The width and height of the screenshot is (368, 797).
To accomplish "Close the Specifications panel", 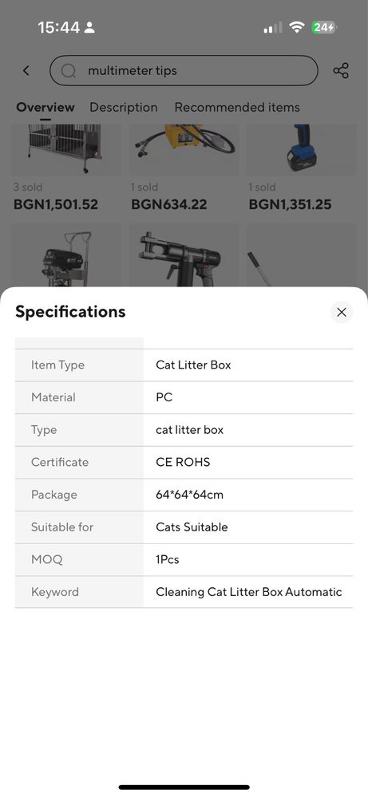I will 342,312.
